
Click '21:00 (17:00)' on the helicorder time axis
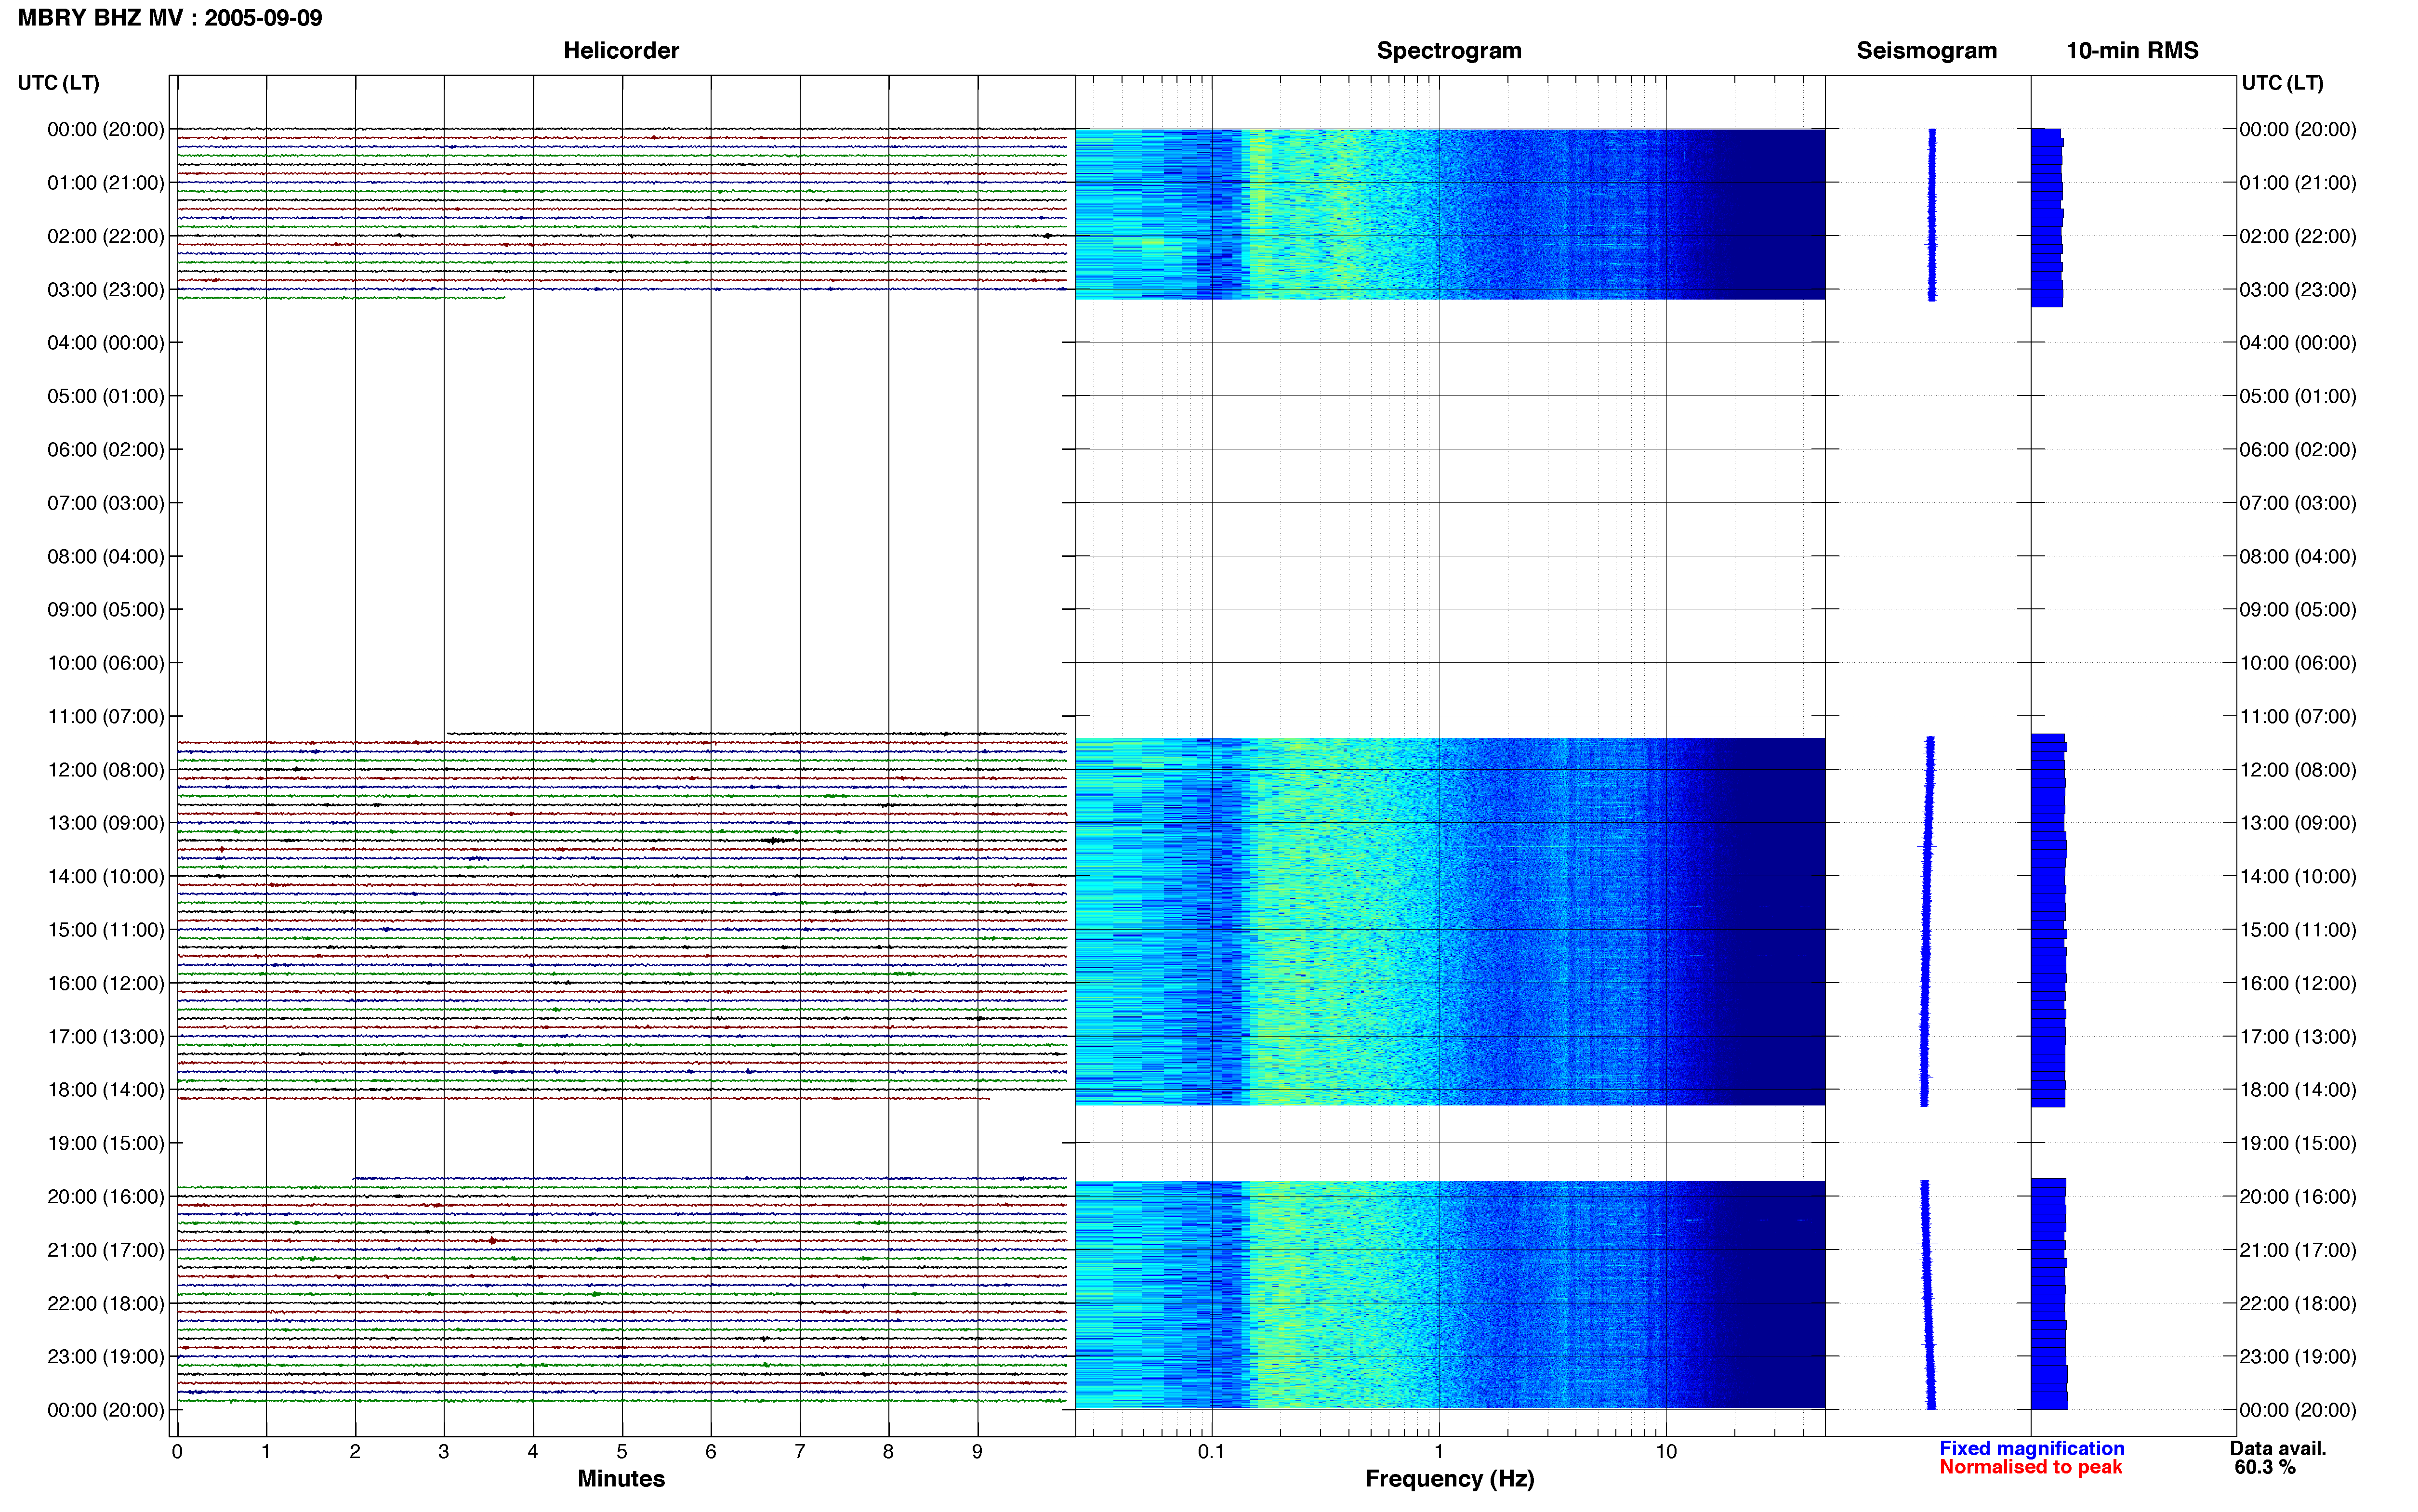point(106,1251)
